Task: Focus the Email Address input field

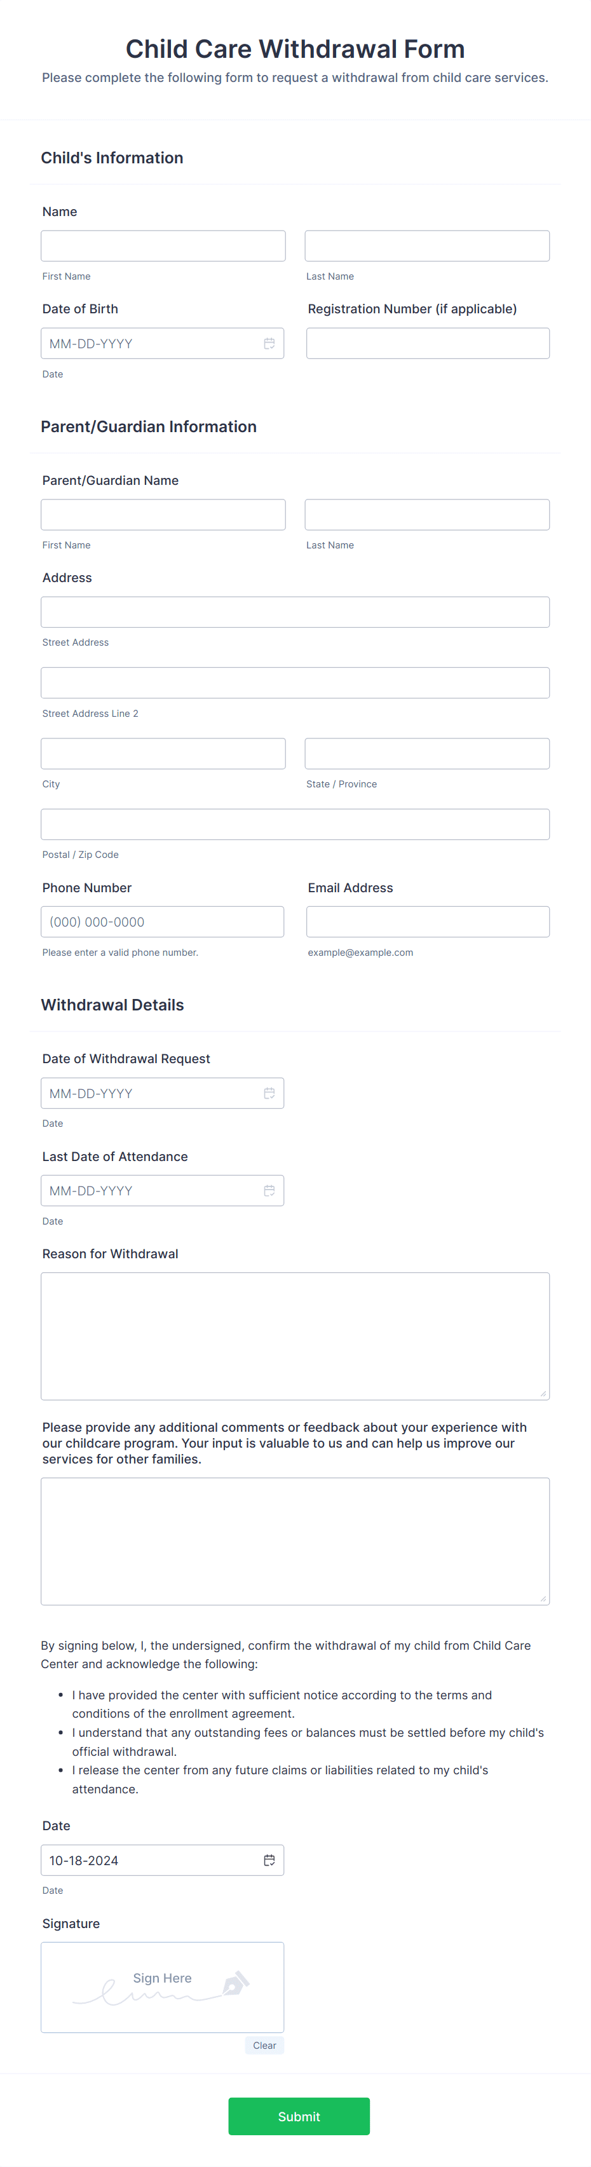Action: pos(426,921)
